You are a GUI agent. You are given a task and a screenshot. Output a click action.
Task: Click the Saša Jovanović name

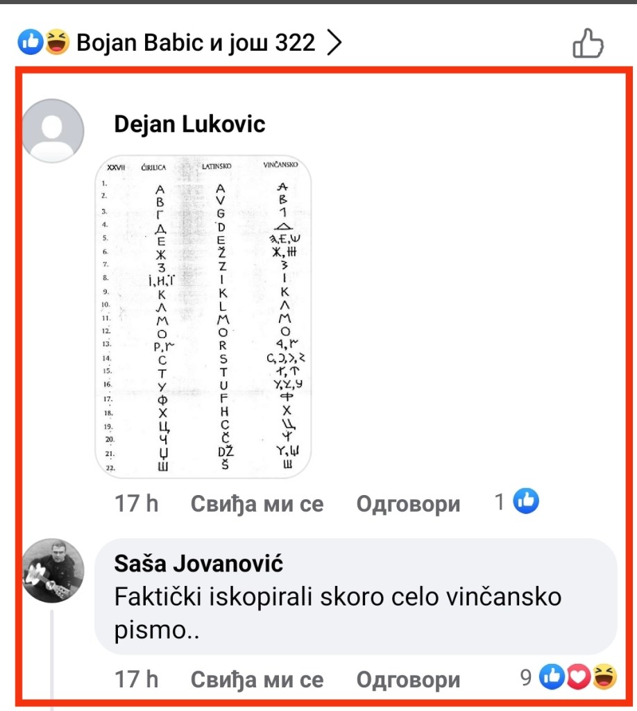pos(198,563)
